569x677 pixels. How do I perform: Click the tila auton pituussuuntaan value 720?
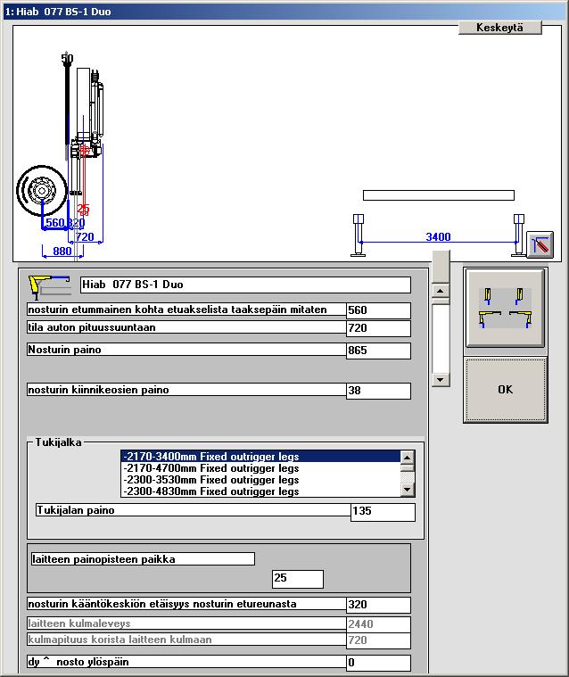[378, 328]
